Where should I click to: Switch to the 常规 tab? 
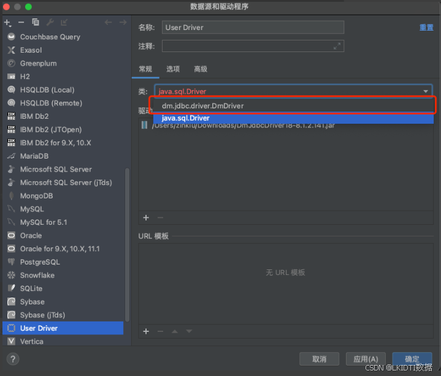pos(145,69)
